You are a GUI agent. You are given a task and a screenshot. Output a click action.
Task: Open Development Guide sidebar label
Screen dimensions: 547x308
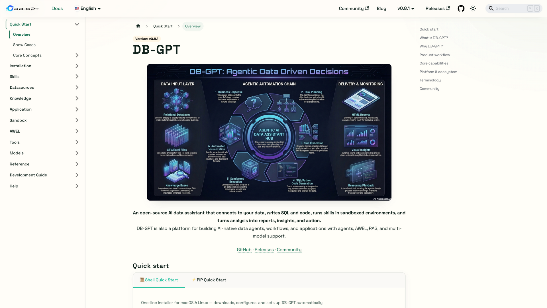point(28,175)
